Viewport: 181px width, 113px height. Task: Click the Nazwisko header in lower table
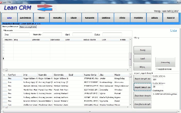(45, 75)
